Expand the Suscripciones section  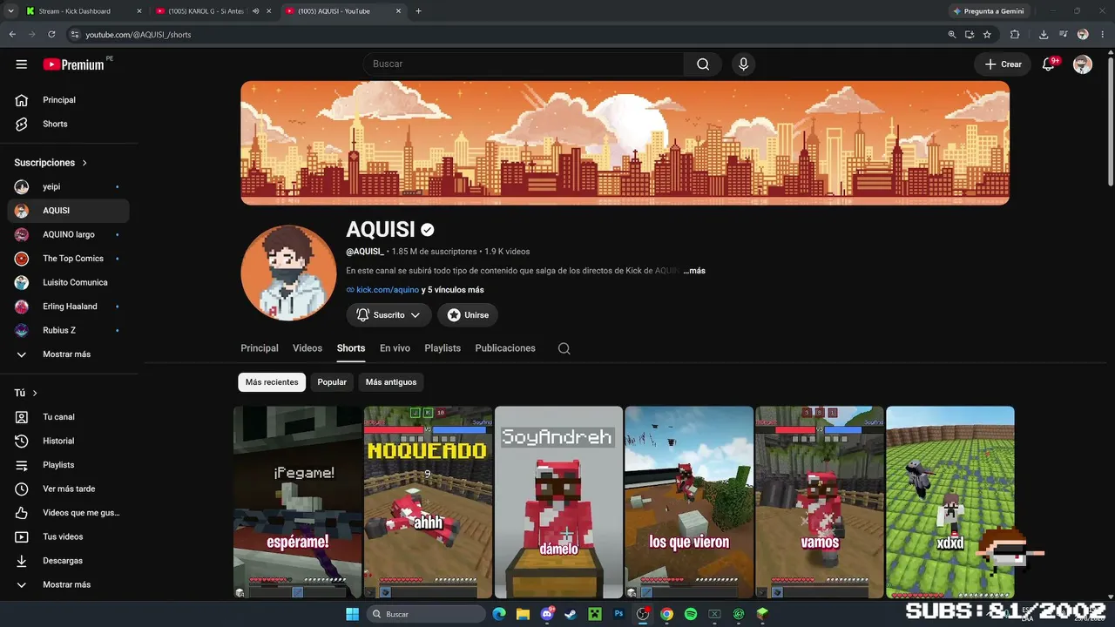51,163
